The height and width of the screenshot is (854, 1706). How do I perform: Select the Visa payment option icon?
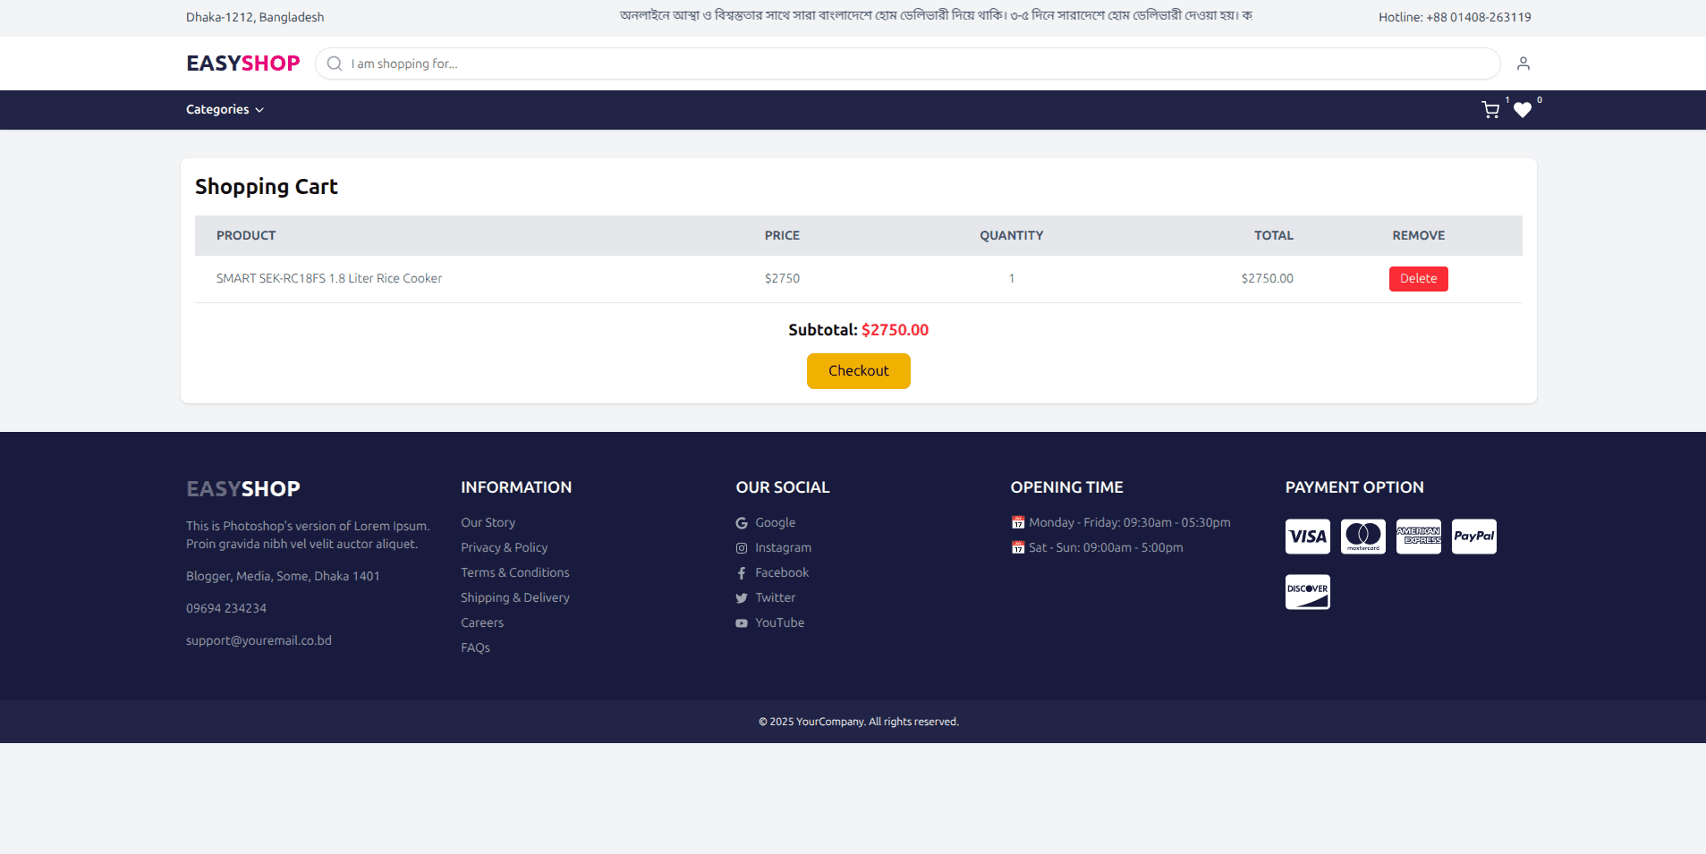1307,536
